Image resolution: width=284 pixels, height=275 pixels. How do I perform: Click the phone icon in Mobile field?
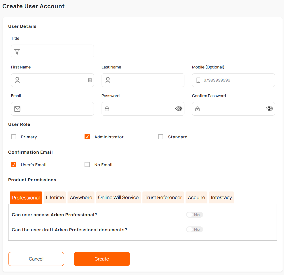point(198,80)
